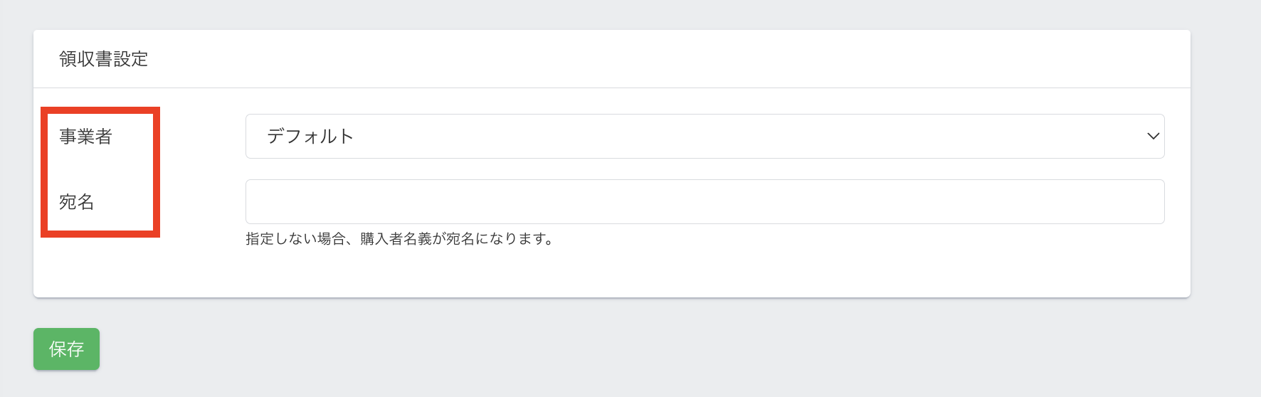Click the chevron arrow of the 事業者 select

[x=1153, y=136]
